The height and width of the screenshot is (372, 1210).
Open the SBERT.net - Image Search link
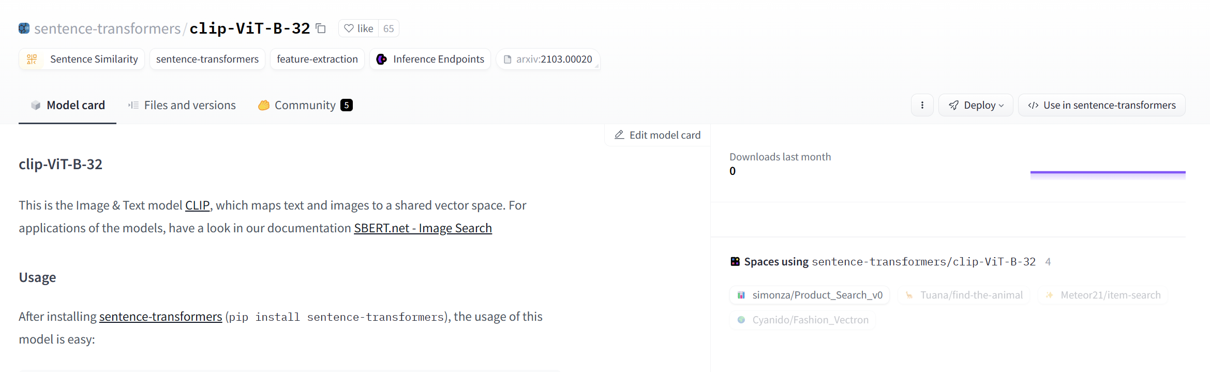423,228
